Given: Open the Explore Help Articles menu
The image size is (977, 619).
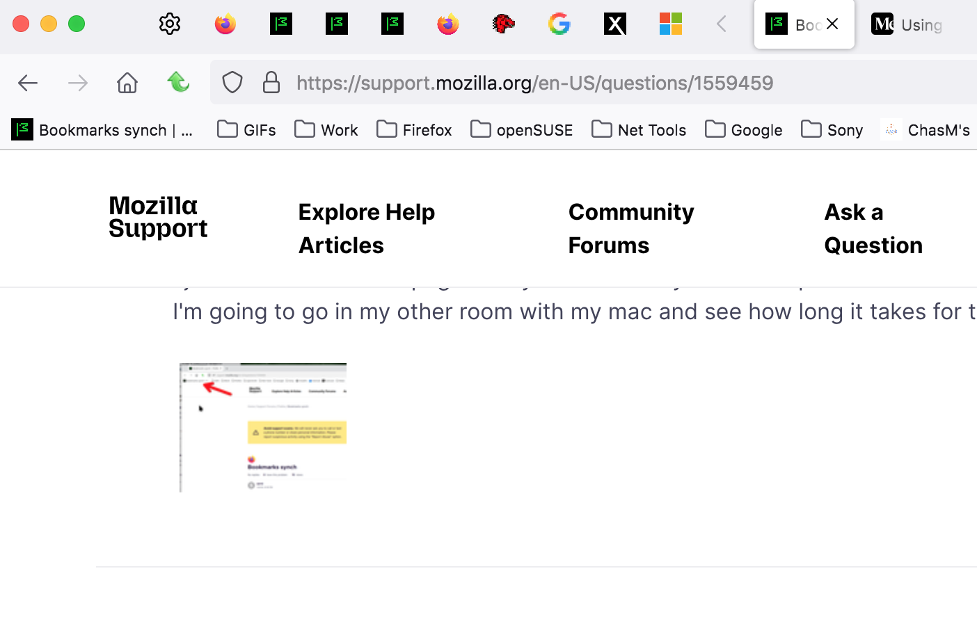Looking at the screenshot, I should tap(367, 228).
